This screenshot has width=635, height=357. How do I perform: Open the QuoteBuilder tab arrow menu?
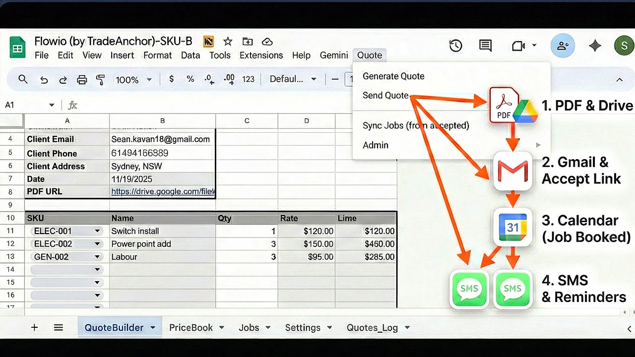(x=153, y=328)
